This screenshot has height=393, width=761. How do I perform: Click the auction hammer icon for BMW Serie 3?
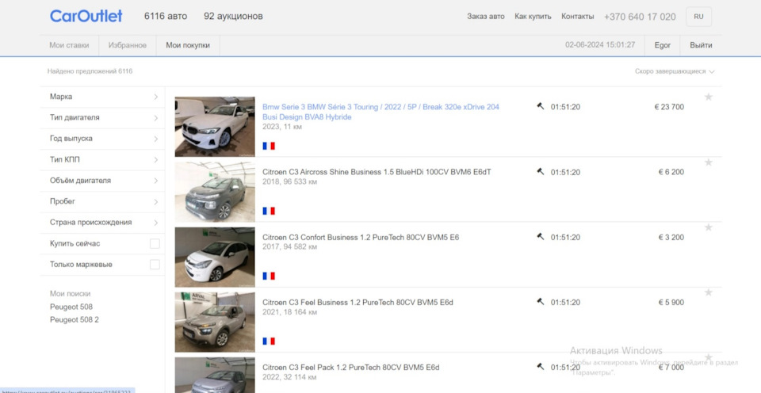coord(540,106)
